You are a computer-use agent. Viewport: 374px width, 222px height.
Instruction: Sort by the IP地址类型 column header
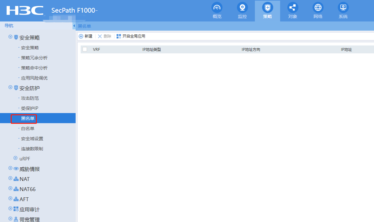click(152, 50)
